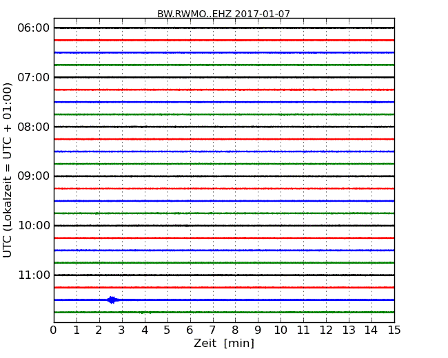This screenshot has height=358, width=448.
Task: Click the Zeit [min] axis label
Action: tap(224, 343)
